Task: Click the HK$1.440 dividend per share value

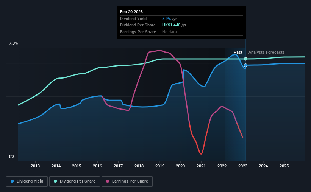Action: pyautogui.click(x=171, y=25)
